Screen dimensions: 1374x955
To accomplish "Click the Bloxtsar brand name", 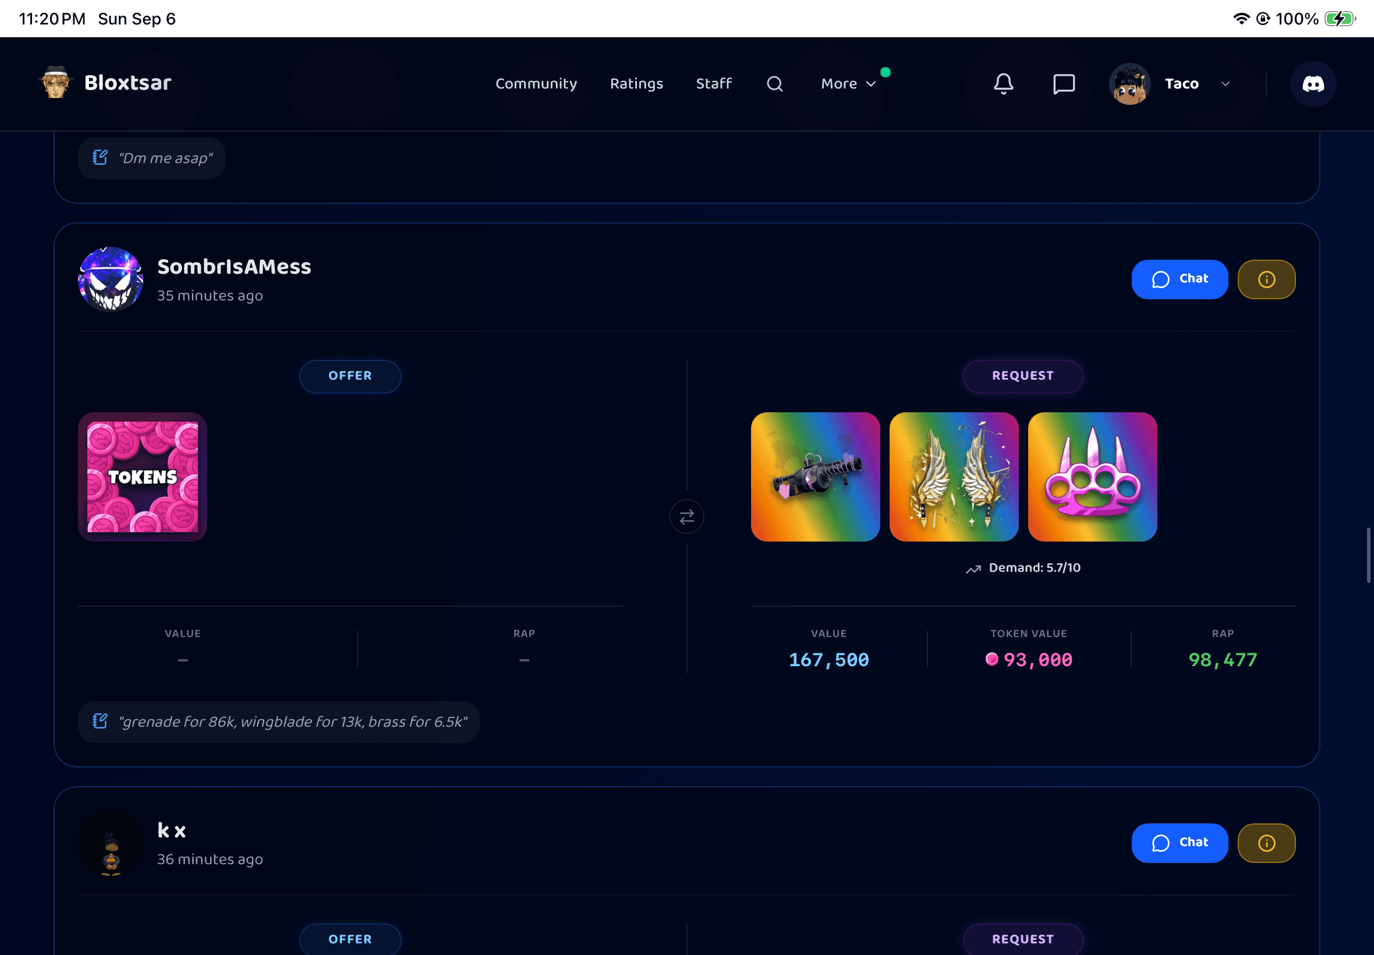I will [128, 83].
